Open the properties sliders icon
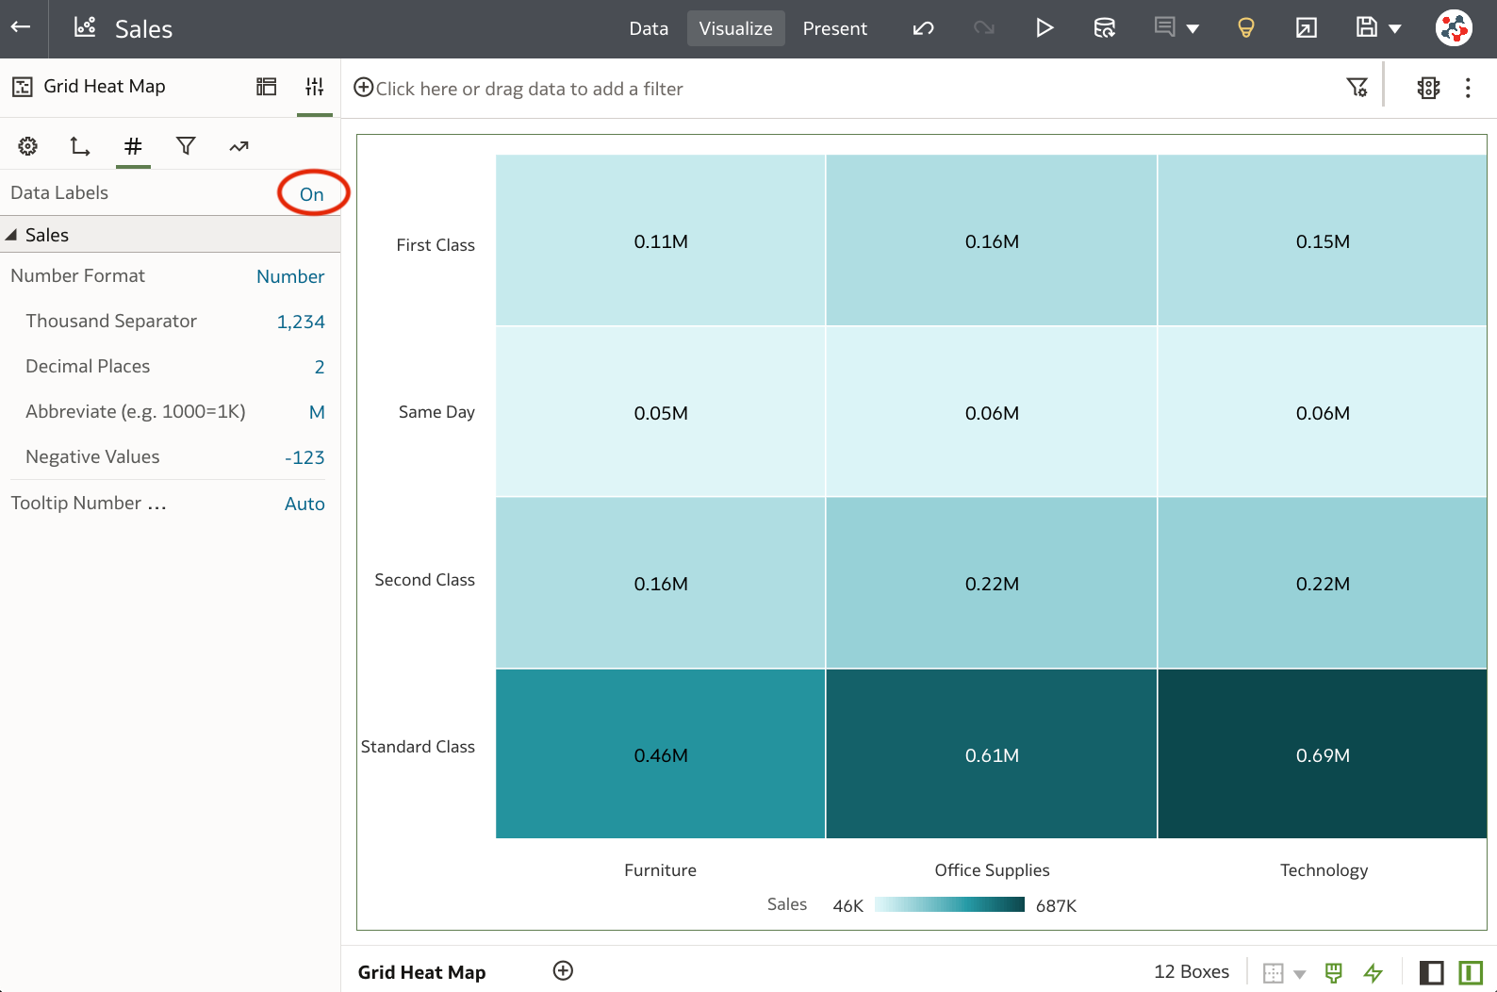Image resolution: width=1497 pixels, height=992 pixels. click(x=315, y=87)
